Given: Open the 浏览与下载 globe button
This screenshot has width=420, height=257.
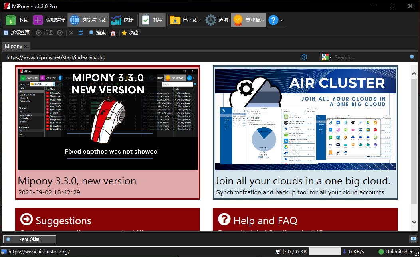Looking at the screenshot, I should point(88,20).
